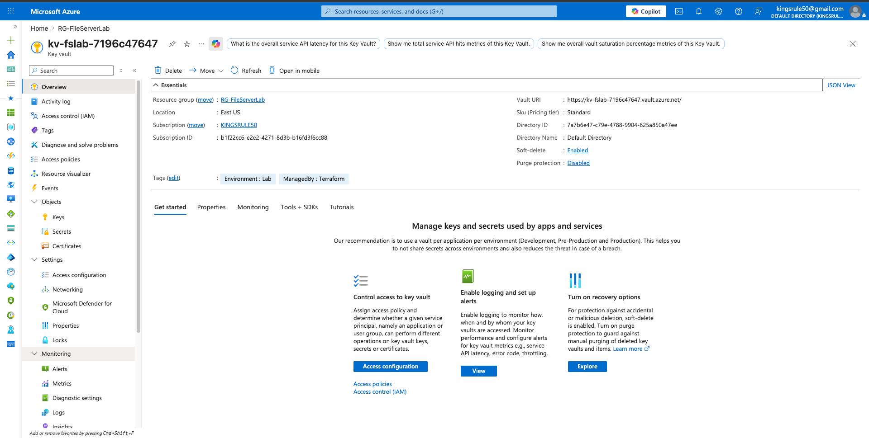Collapse the Monitoring group in sidebar
This screenshot has width=869, height=438.
tap(34, 354)
